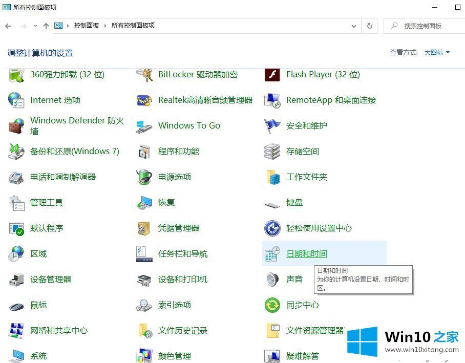Open Windows Defender 防火墙 brick wall icon
Viewport: 465px width, 363px height.
(16, 126)
